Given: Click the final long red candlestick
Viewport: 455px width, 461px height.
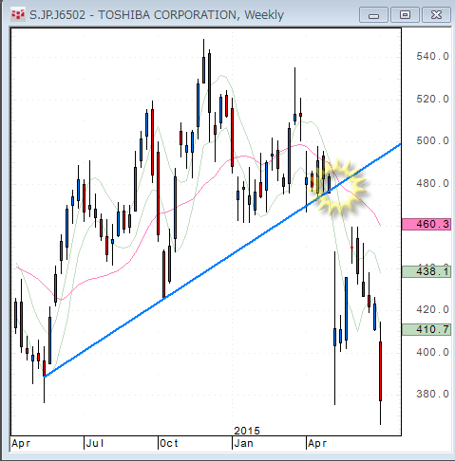Looking at the screenshot, I should (x=380, y=371).
